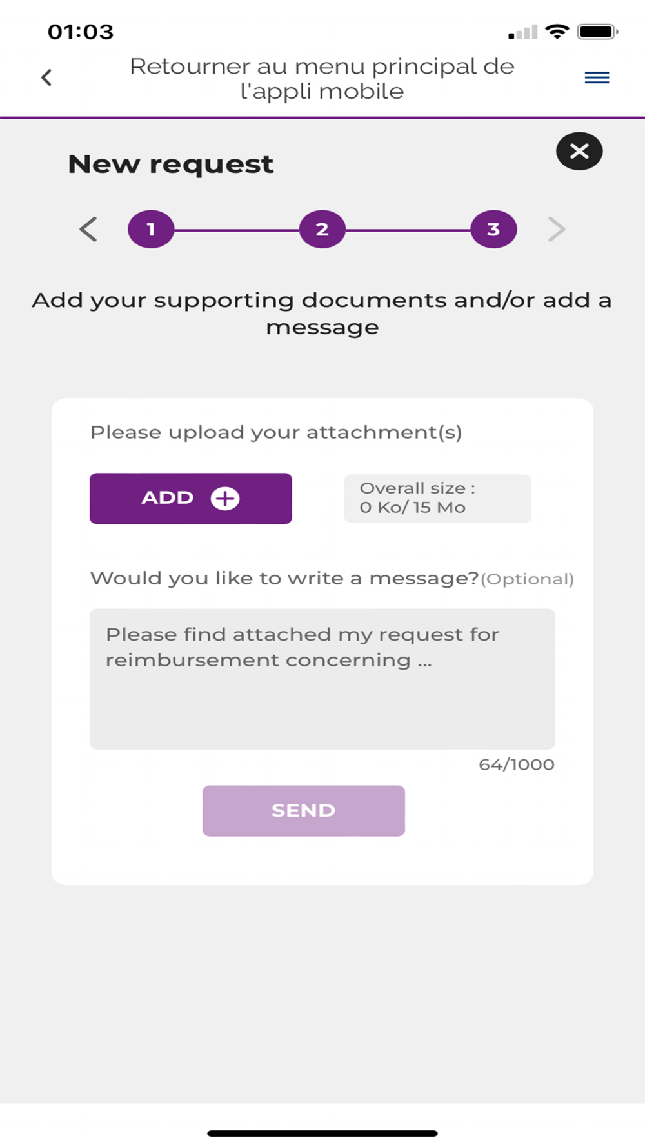This screenshot has width=645, height=1147.
Task: Go to previous step using left chevron
Action: (x=88, y=229)
